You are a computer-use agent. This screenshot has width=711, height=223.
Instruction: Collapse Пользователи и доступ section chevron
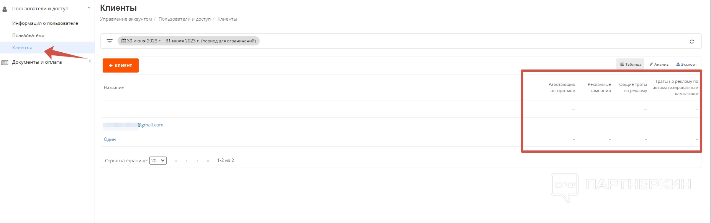pos(89,8)
